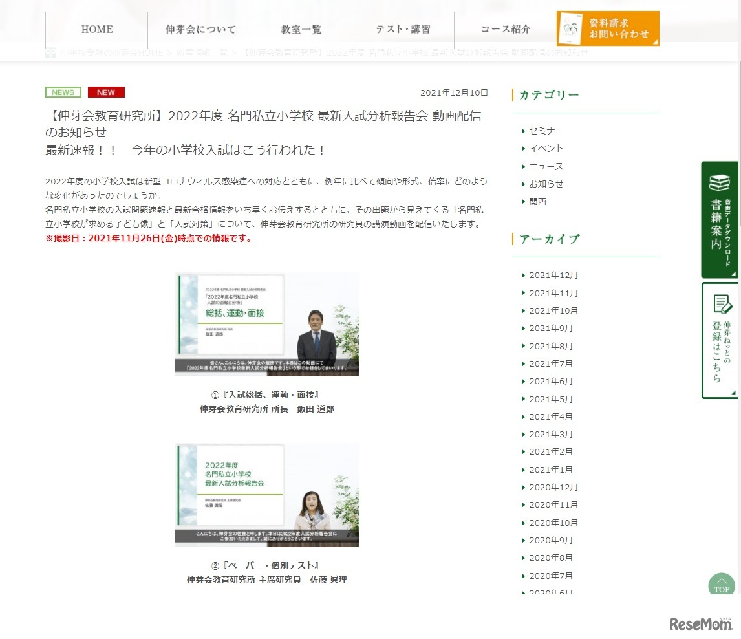Viewport: 741px width, 639px height.
Task: Play the ペーパー・個別テスト video thumbnail
Action: [x=266, y=495]
